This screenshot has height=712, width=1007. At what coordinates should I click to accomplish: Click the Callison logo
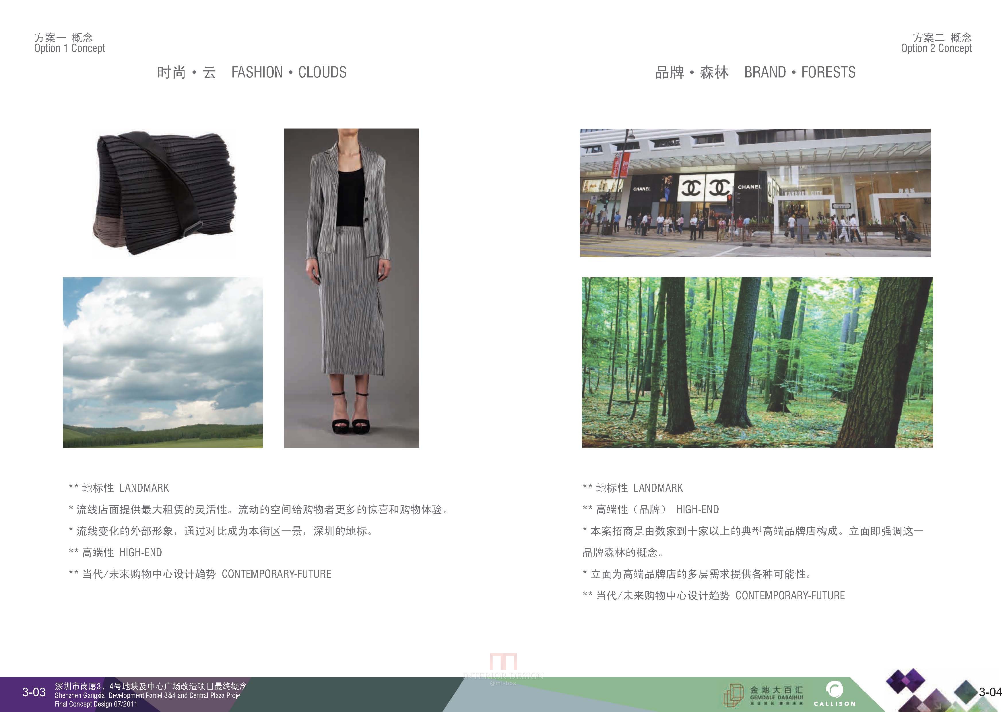[x=835, y=694]
